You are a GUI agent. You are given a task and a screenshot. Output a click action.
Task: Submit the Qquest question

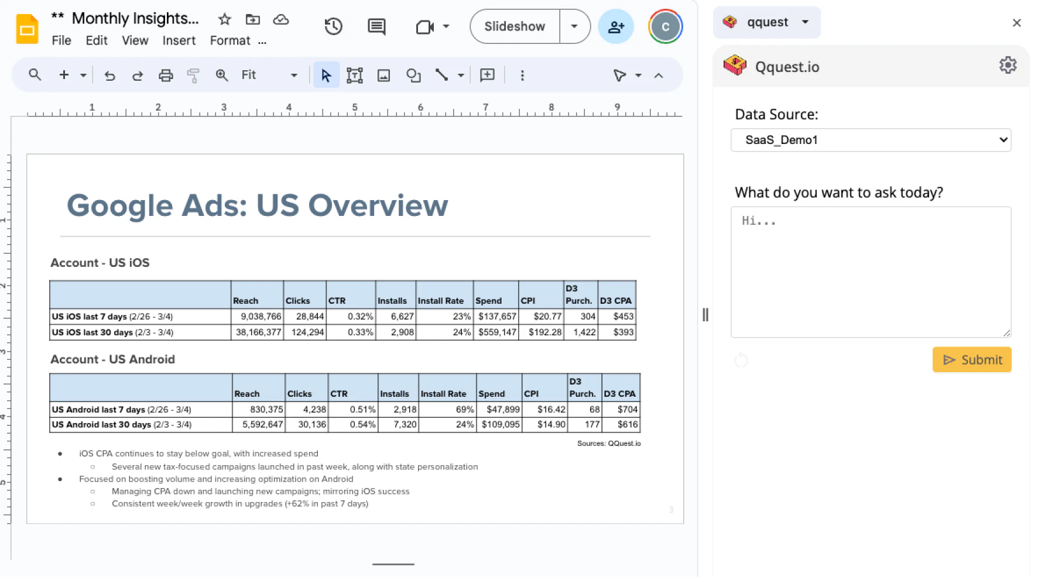(972, 359)
